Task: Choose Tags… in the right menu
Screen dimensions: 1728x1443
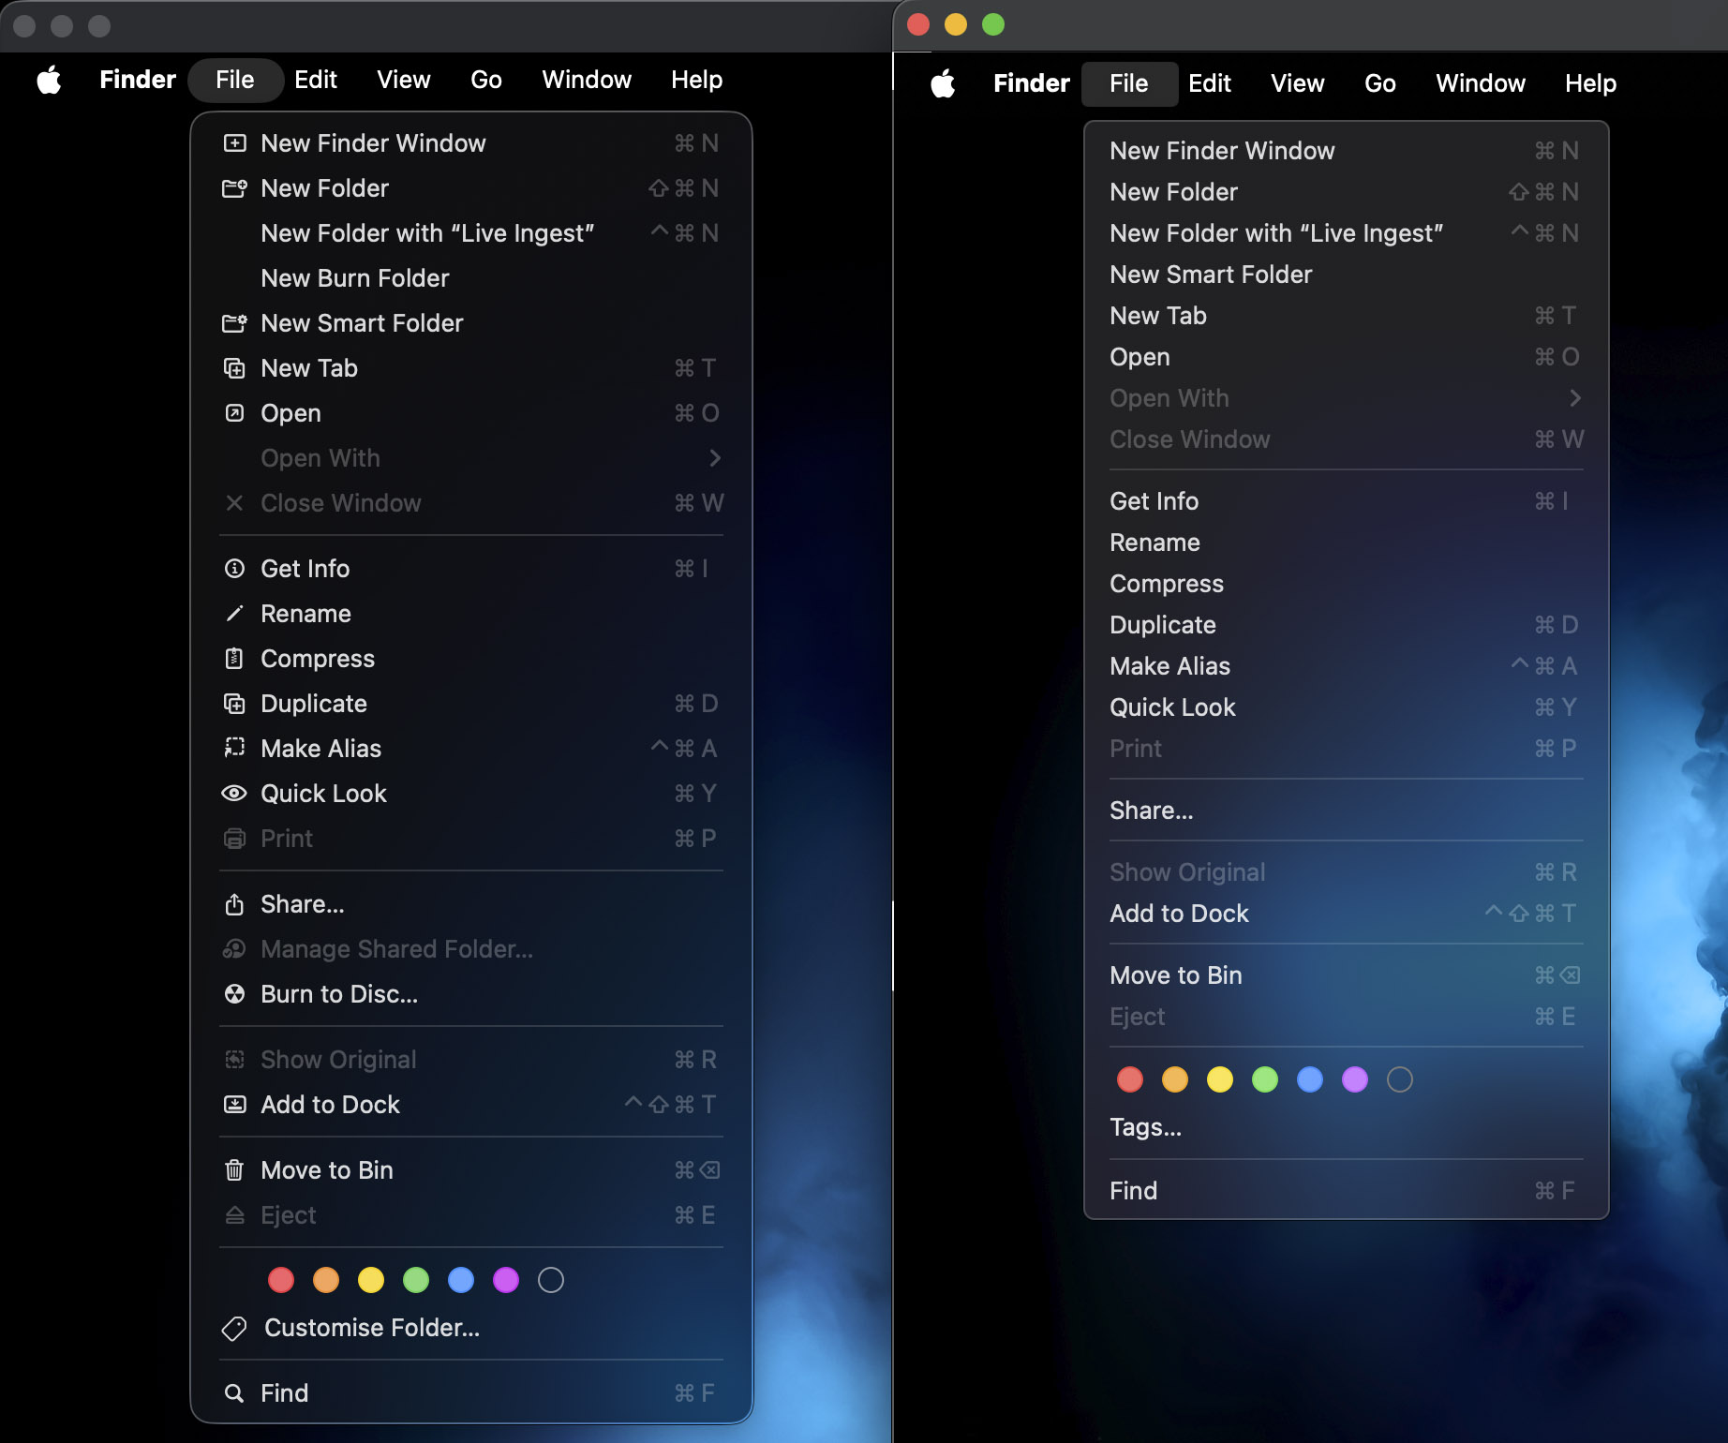Action: click(1347, 1127)
